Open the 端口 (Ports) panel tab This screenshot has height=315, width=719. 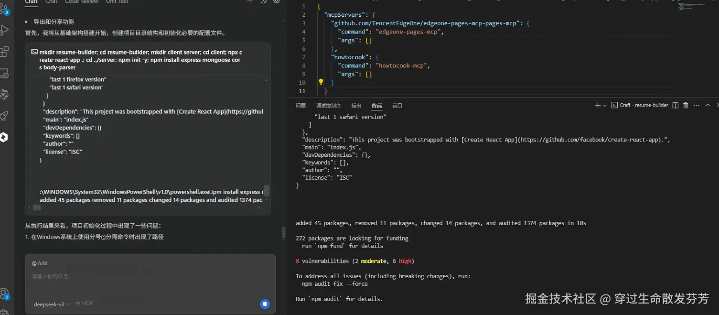coord(397,106)
